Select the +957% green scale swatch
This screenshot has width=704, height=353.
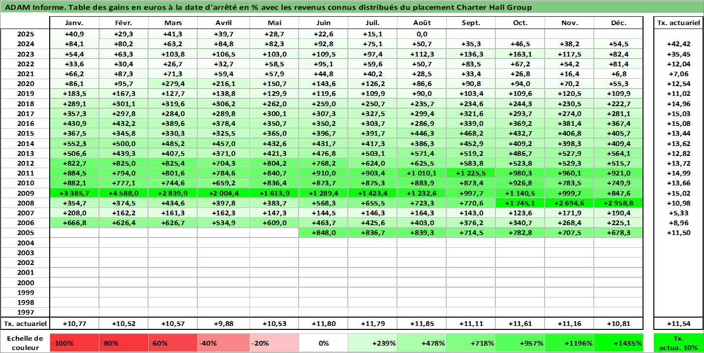(520, 343)
